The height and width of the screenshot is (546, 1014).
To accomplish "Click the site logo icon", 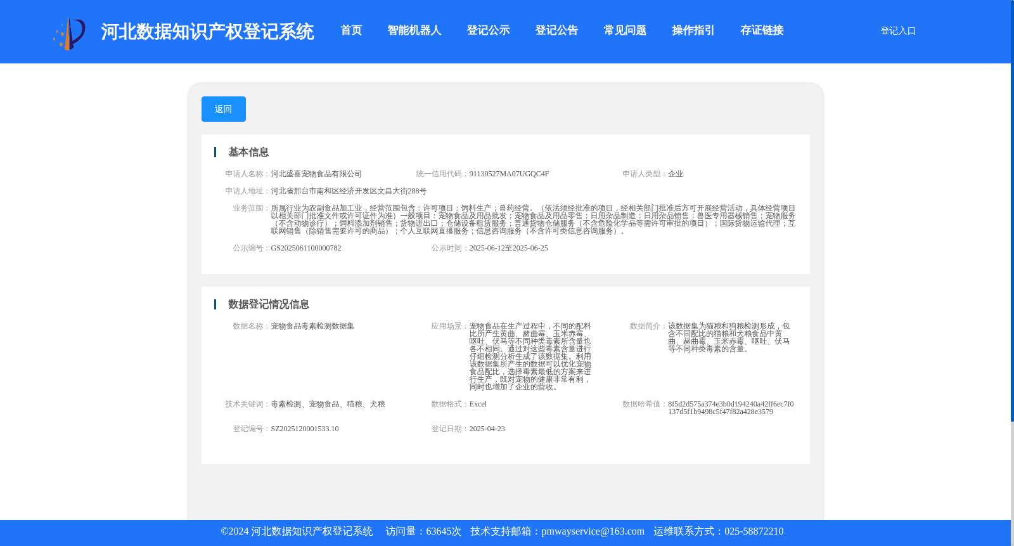I will (x=69, y=34).
